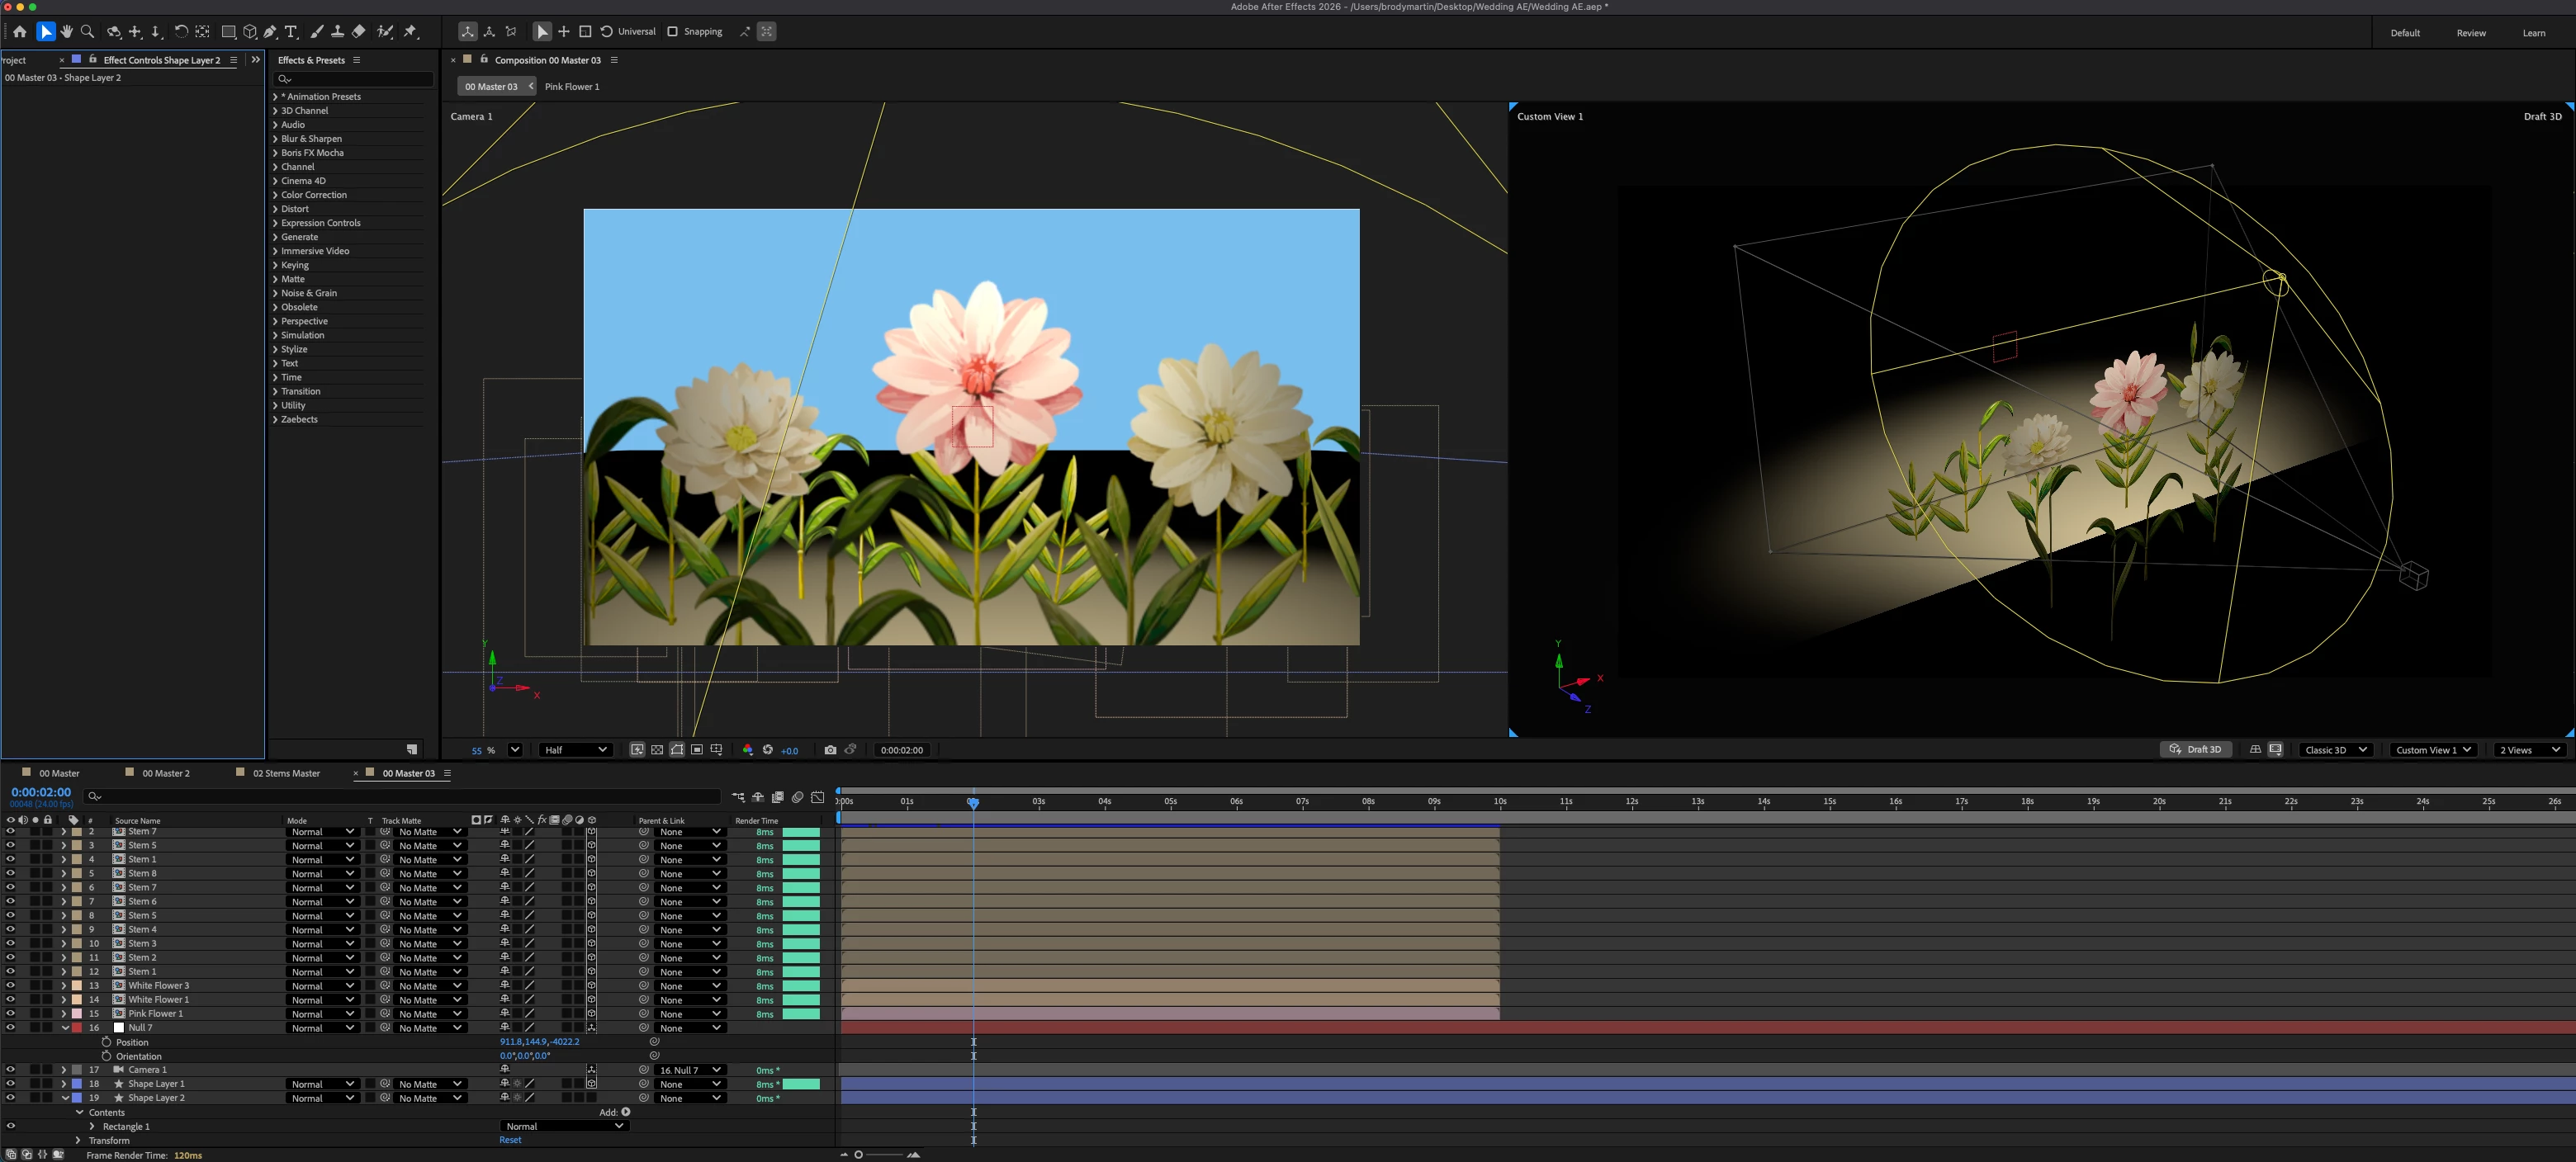Click Reset for Shape Layer 2 Transform
Image resolution: width=2576 pixels, height=1162 pixels.
click(510, 1140)
